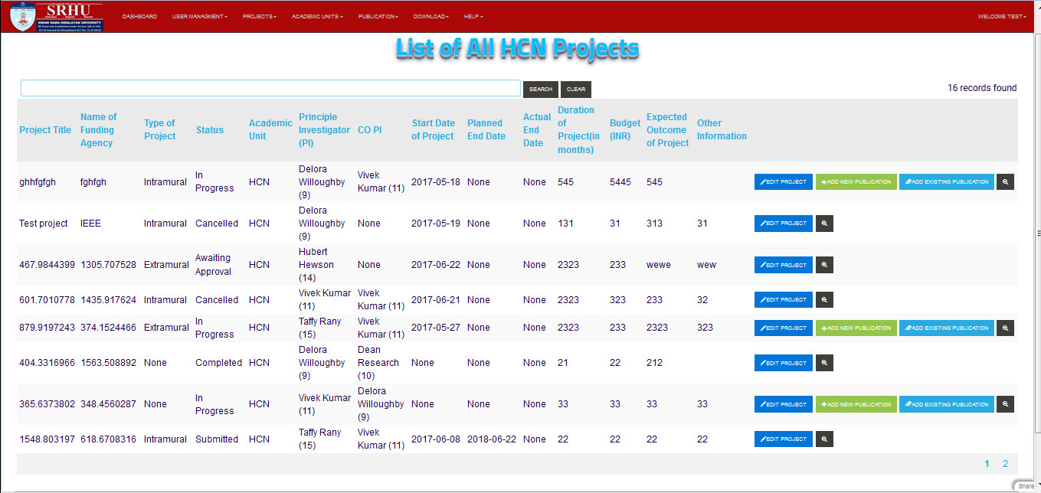Edit project 467.9844399
Screen dimensions: 1041x493
click(x=784, y=265)
